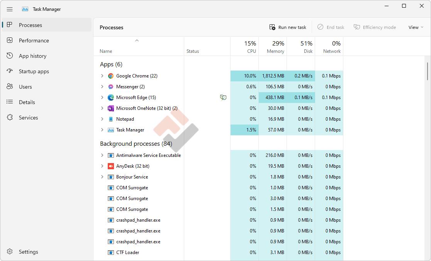Select the Microsoft OneNote icon

click(x=111, y=108)
